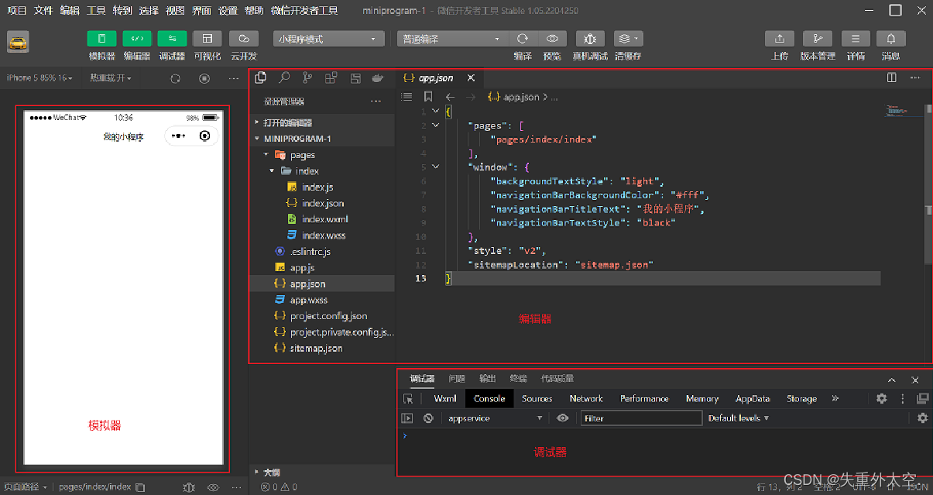The height and width of the screenshot is (495, 933).
Task: Open DevTools settings gear icon
Action: click(881, 398)
